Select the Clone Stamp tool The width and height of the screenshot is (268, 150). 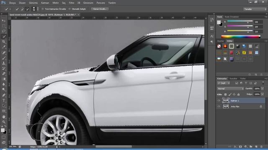(x=4, y=63)
